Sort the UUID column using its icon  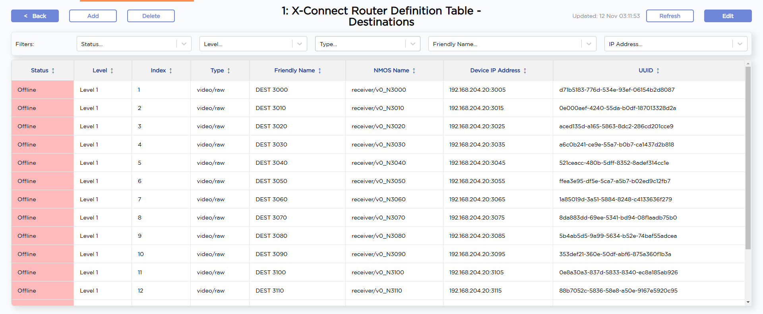pyautogui.click(x=658, y=71)
